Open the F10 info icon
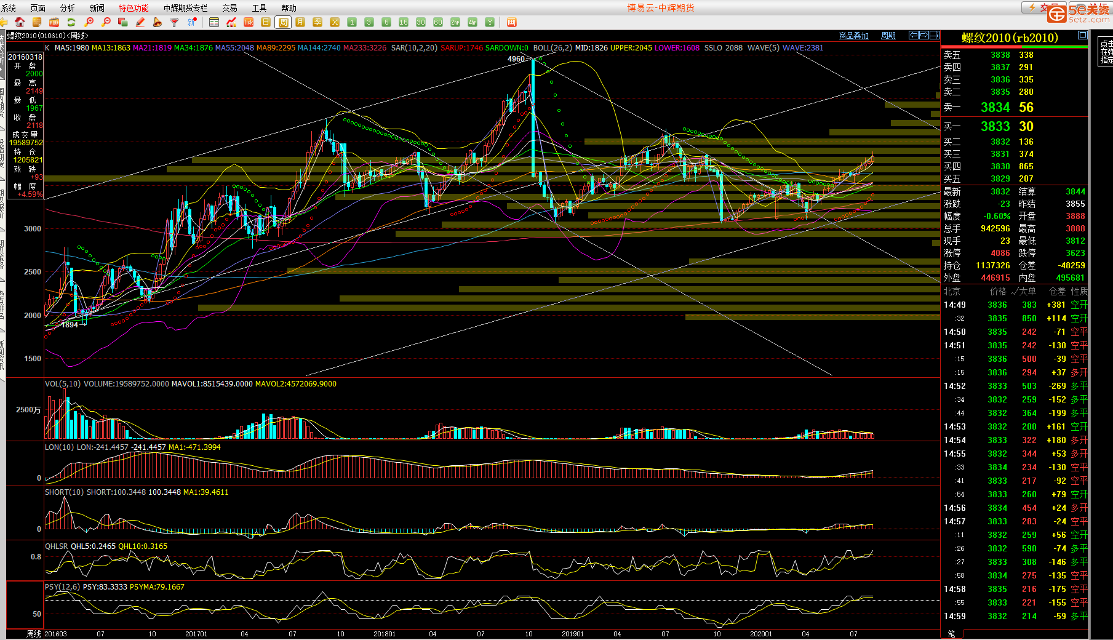The width and height of the screenshot is (1113, 640). [54, 22]
